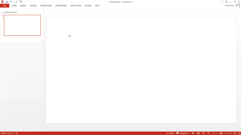The image size is (241, 135).
Task: Click the user profile picture
Action: tap(238, 6)
